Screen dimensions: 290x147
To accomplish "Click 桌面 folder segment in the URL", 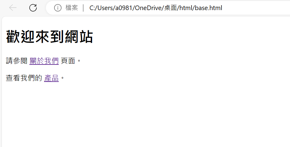I will point(171,8).
